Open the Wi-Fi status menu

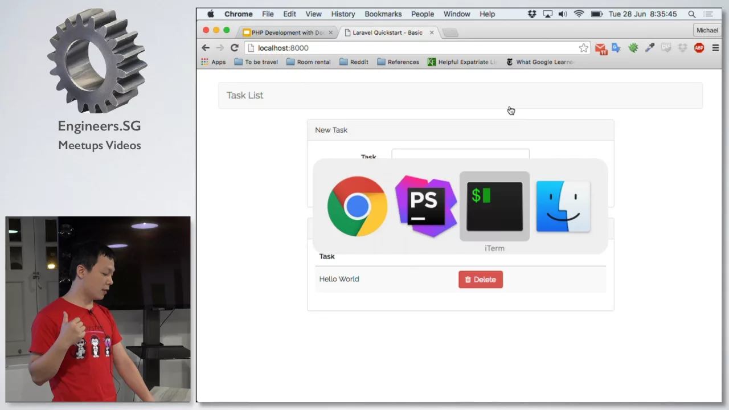click(x=579, y=14)
